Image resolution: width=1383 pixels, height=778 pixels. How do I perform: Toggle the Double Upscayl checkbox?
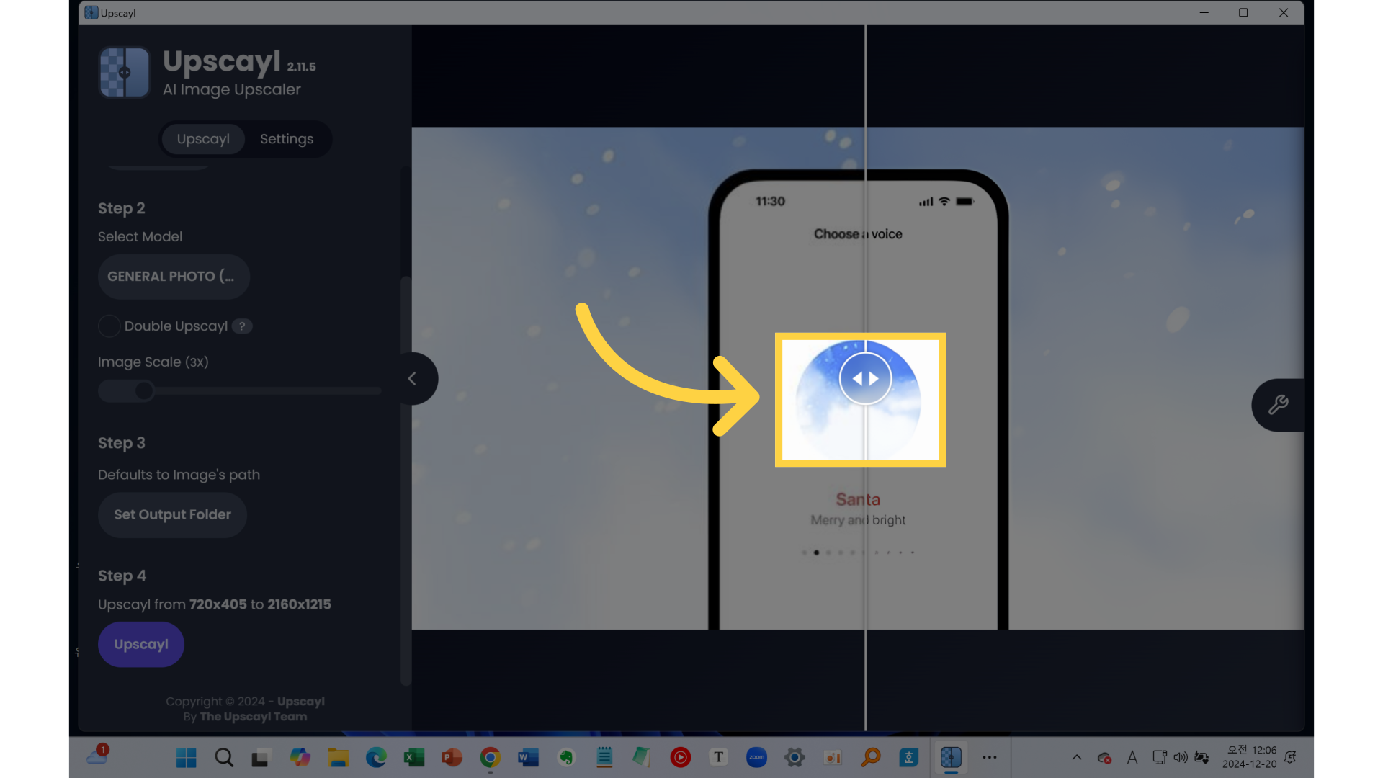pyautogui.click(x=108, y=326)
